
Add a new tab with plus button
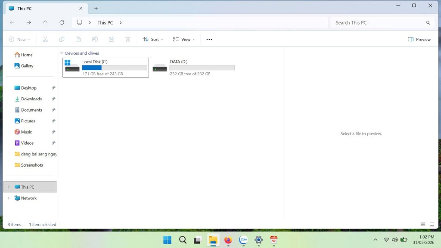[x=96, y=9]
